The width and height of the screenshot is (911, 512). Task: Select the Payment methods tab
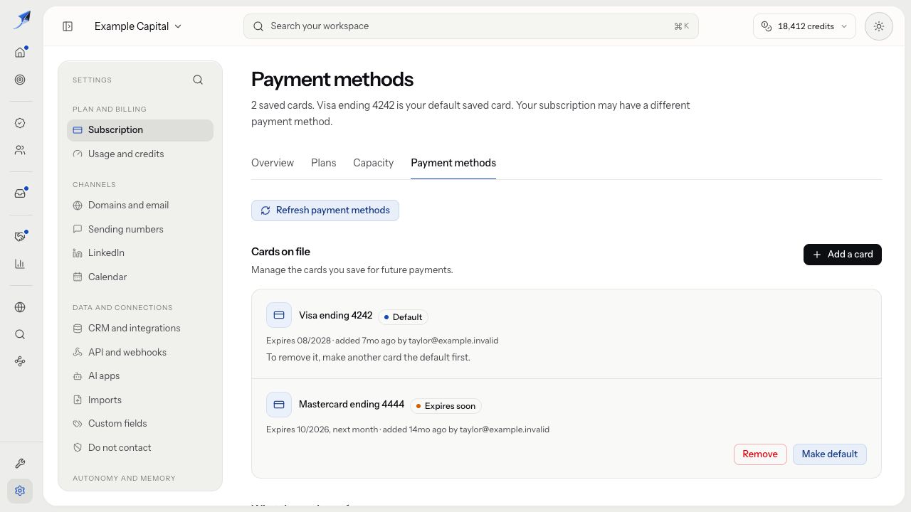coord(453,163)
